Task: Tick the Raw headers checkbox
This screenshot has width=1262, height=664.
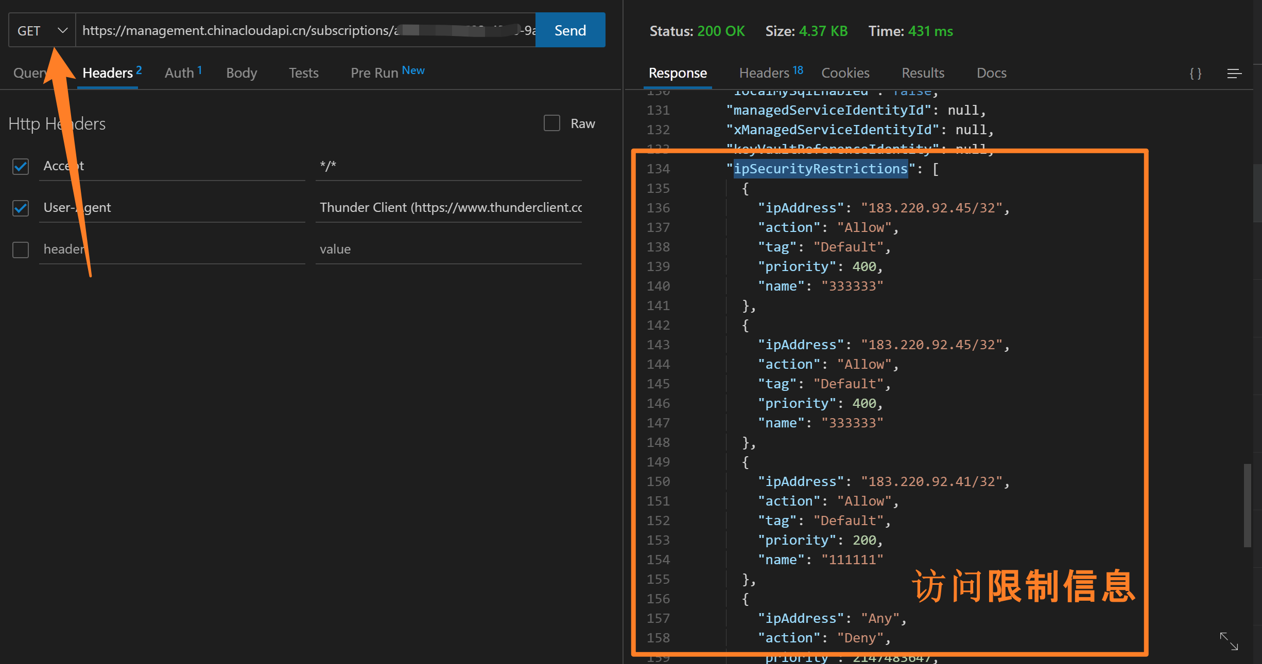Action: tap(551, 123)
